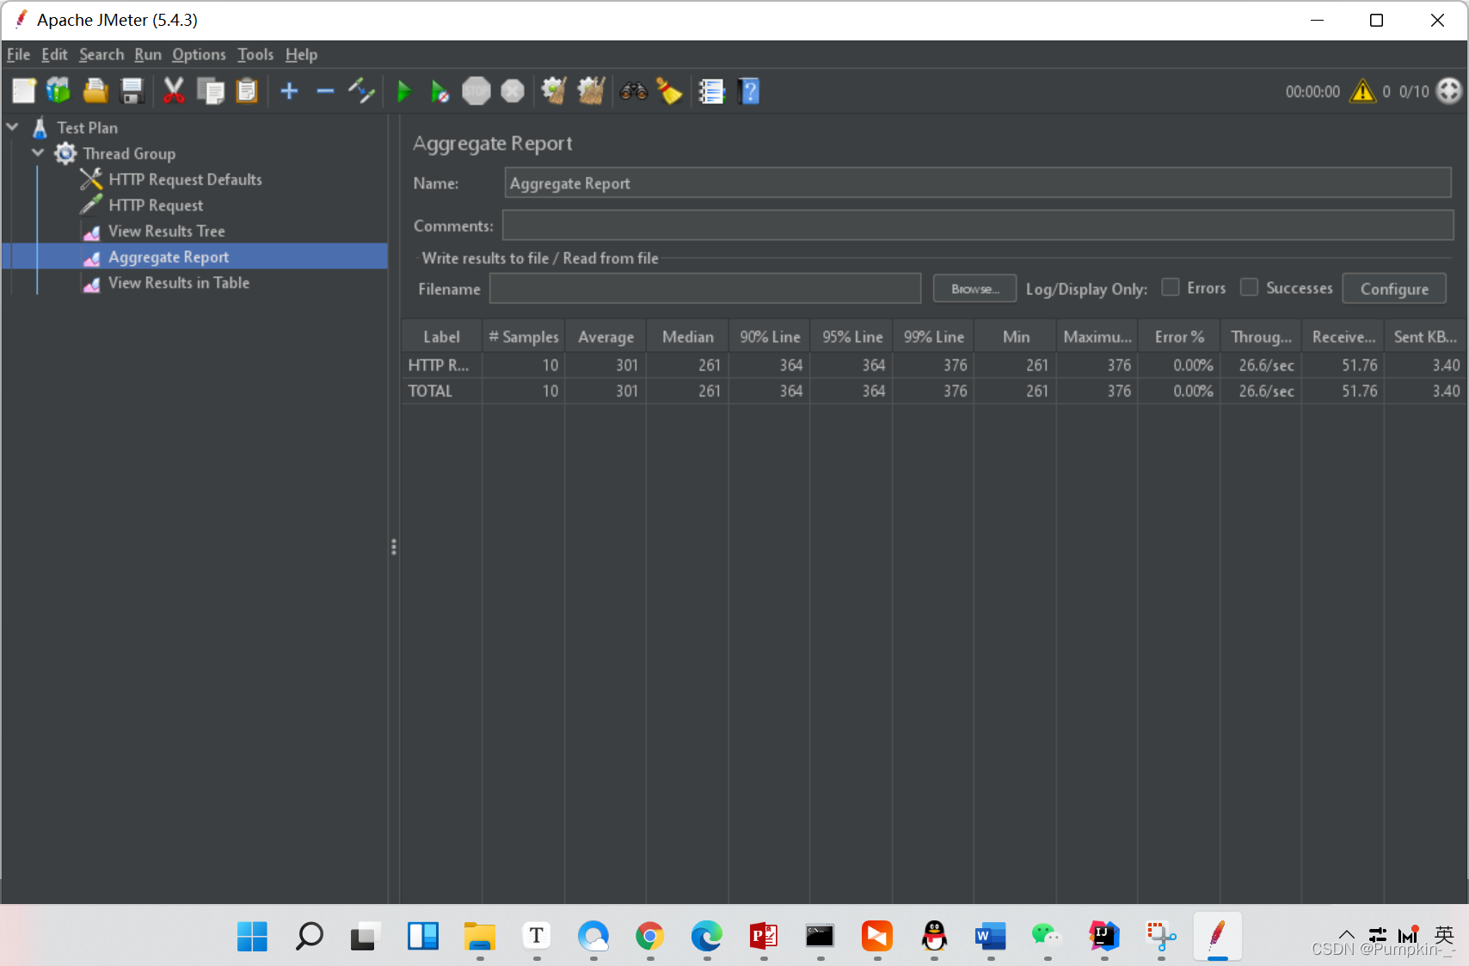Save the test plan with floppy icon
1469x966 pixels.
132,90
